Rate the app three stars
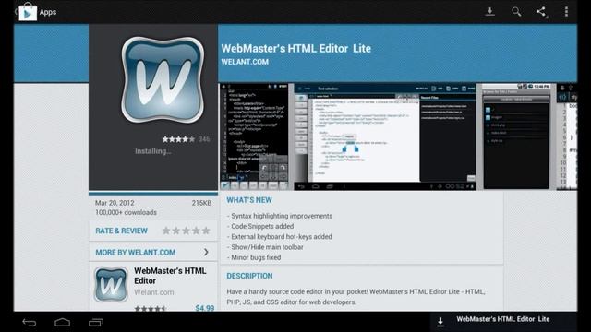This screenshot has height=332, width=591. pos(186,231)
